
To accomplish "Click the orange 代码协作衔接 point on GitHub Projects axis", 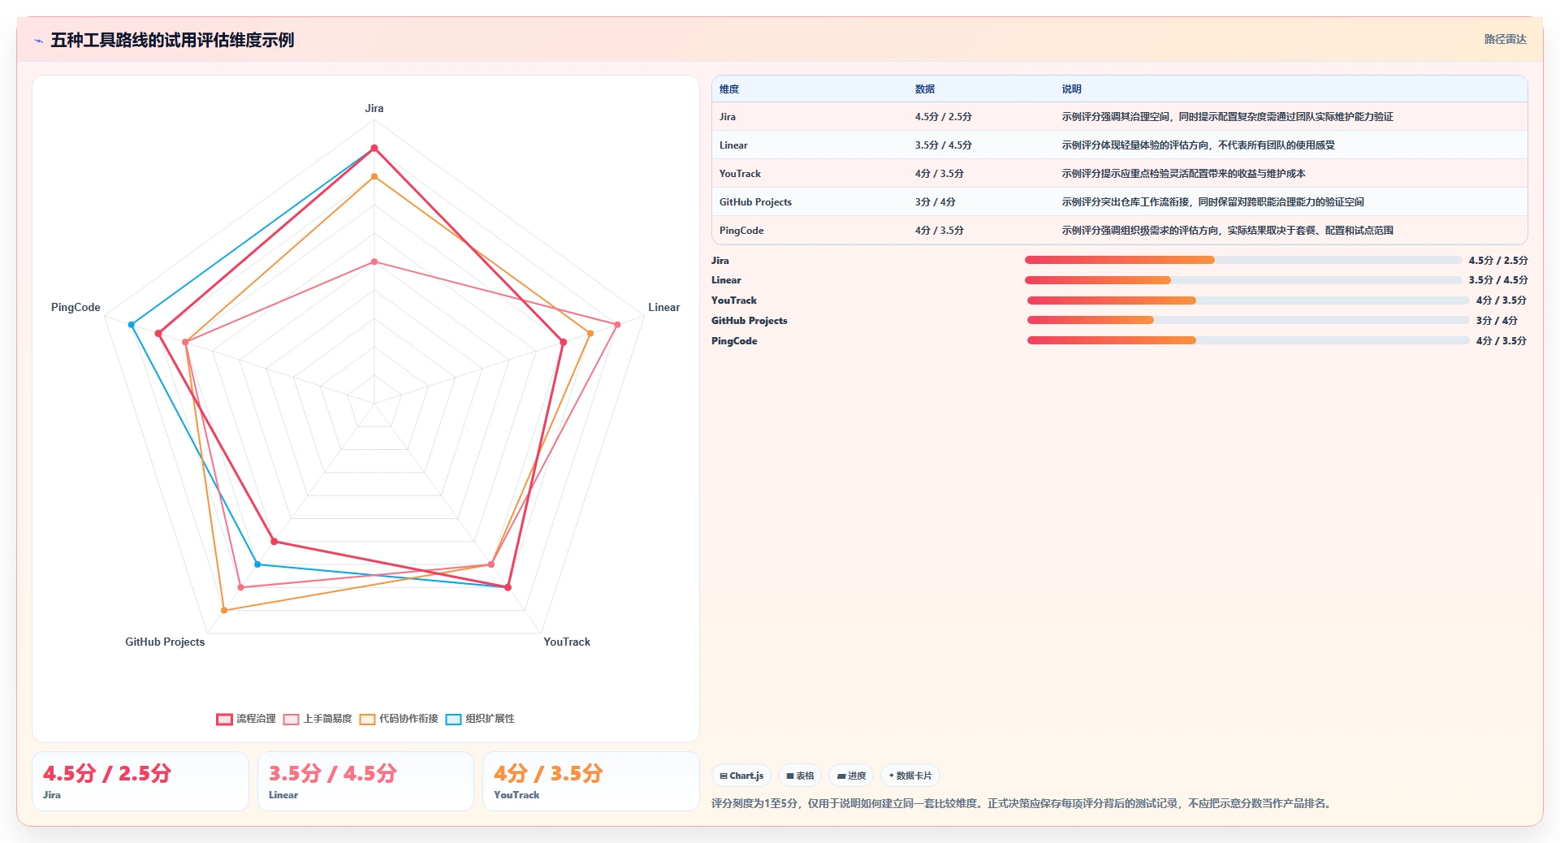I will (x=224, y=610).
